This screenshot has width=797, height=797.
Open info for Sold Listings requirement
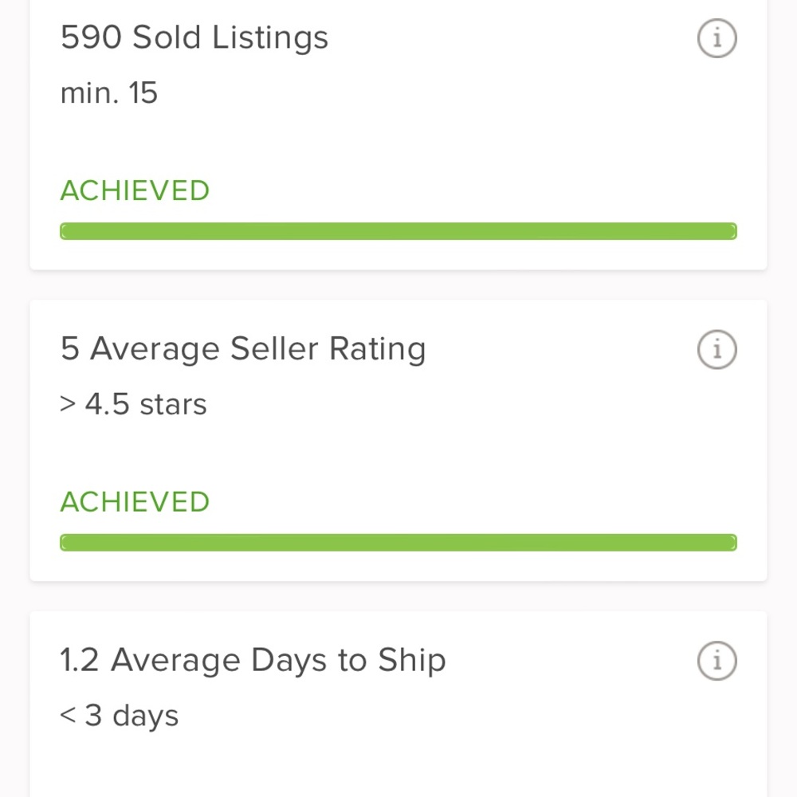click(717, 38)
